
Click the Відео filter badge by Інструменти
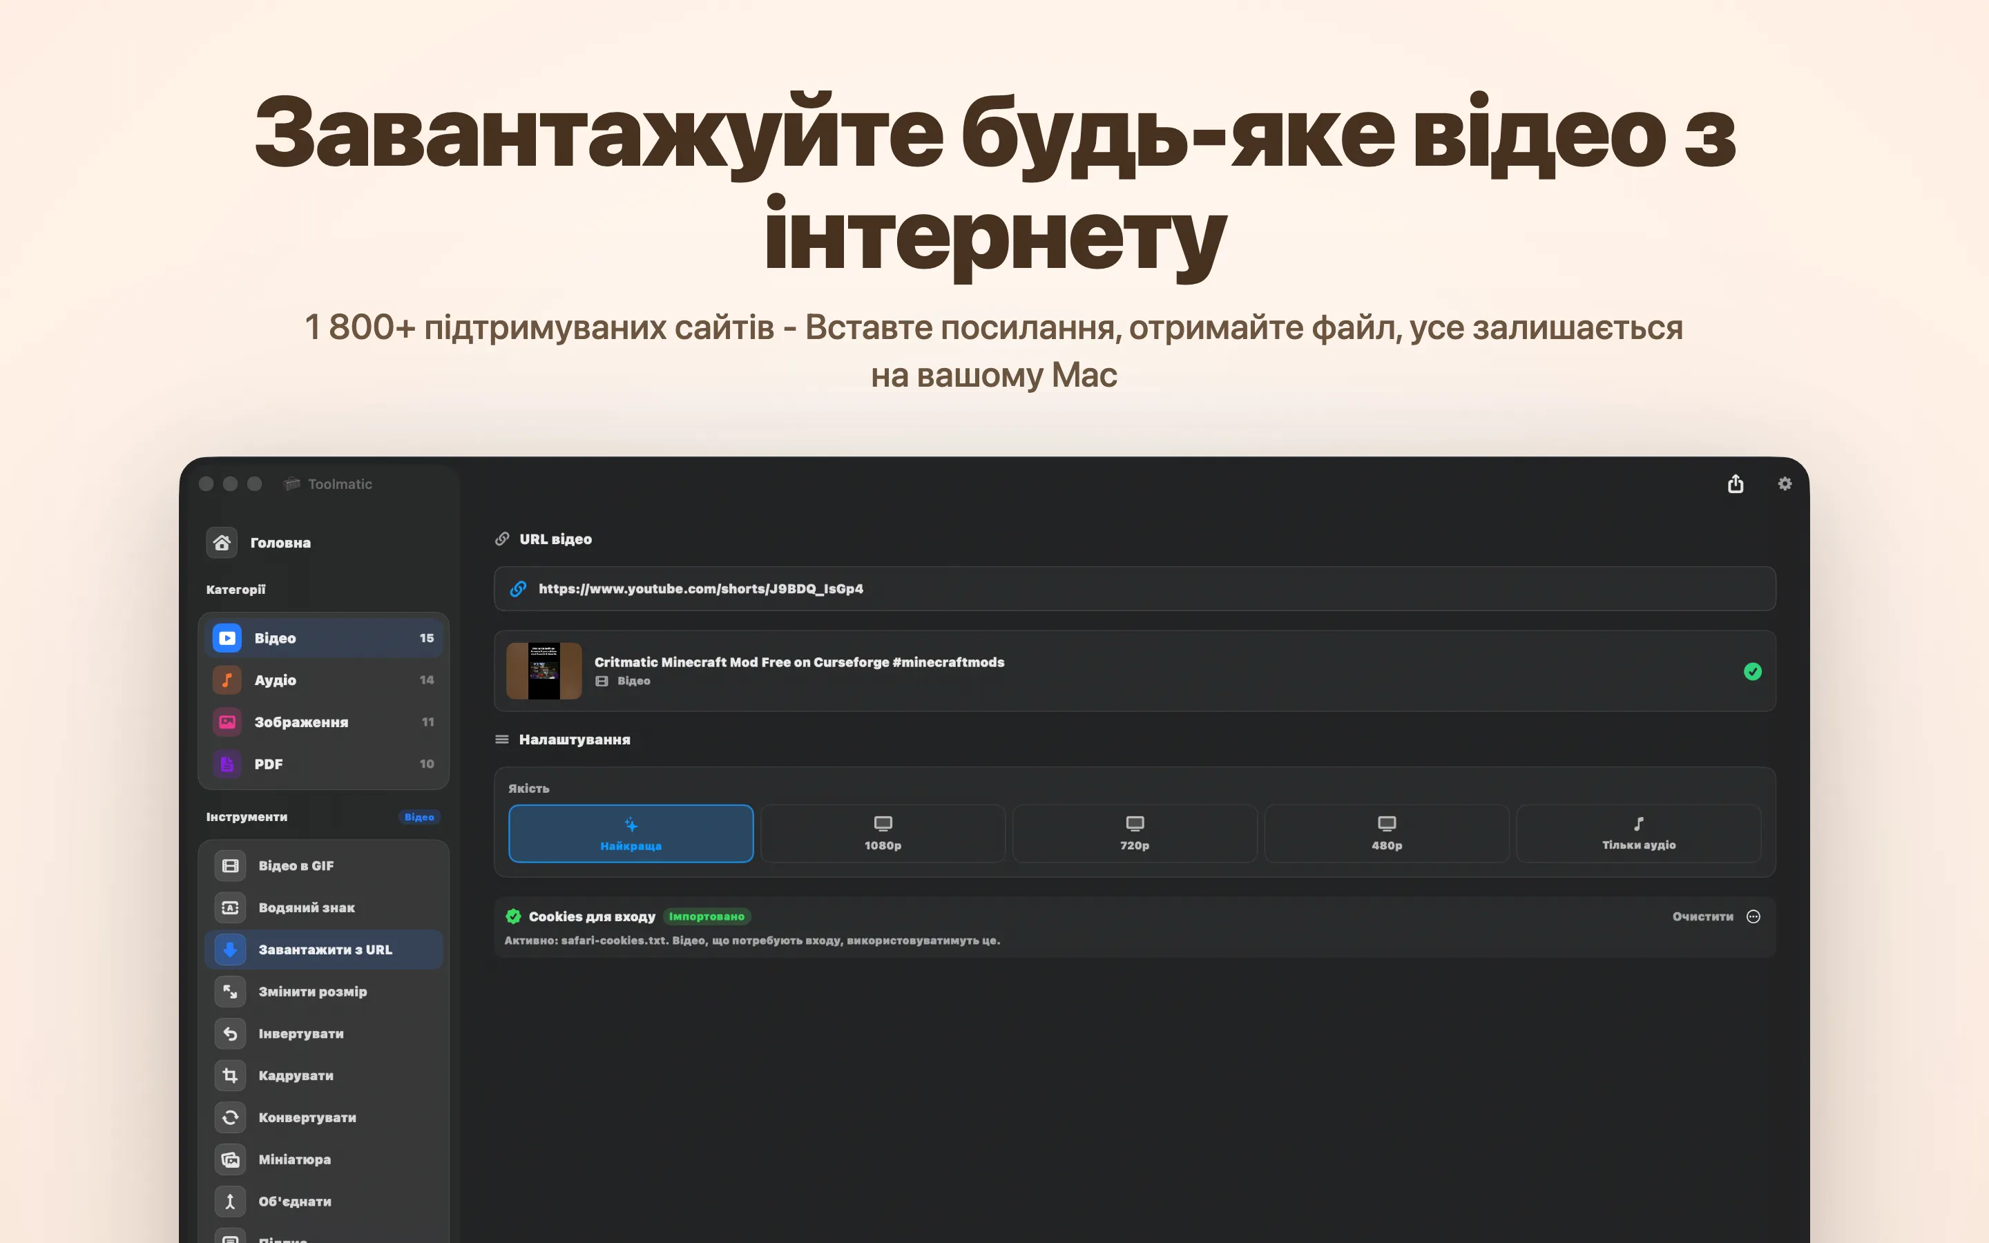point(419,817)
